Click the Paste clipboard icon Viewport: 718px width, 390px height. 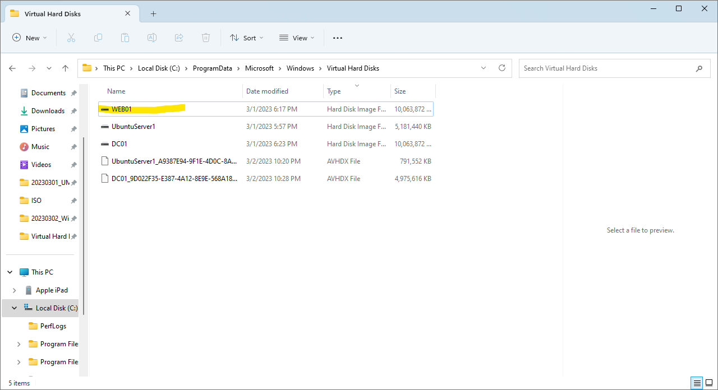pyautogui.click(x=125, y=38)
